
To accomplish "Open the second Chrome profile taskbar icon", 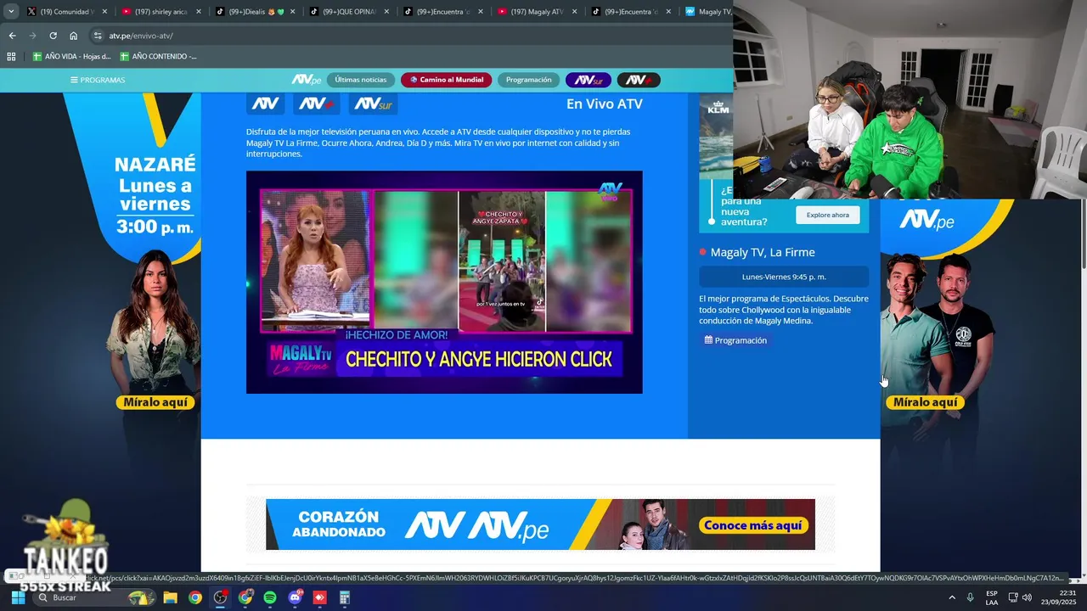I will coord(245,597).
